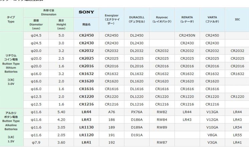Click the Button Type Alkaline Batteries cell
The image size is (249, 150).
pyautogui.click(x=11, y=127)
